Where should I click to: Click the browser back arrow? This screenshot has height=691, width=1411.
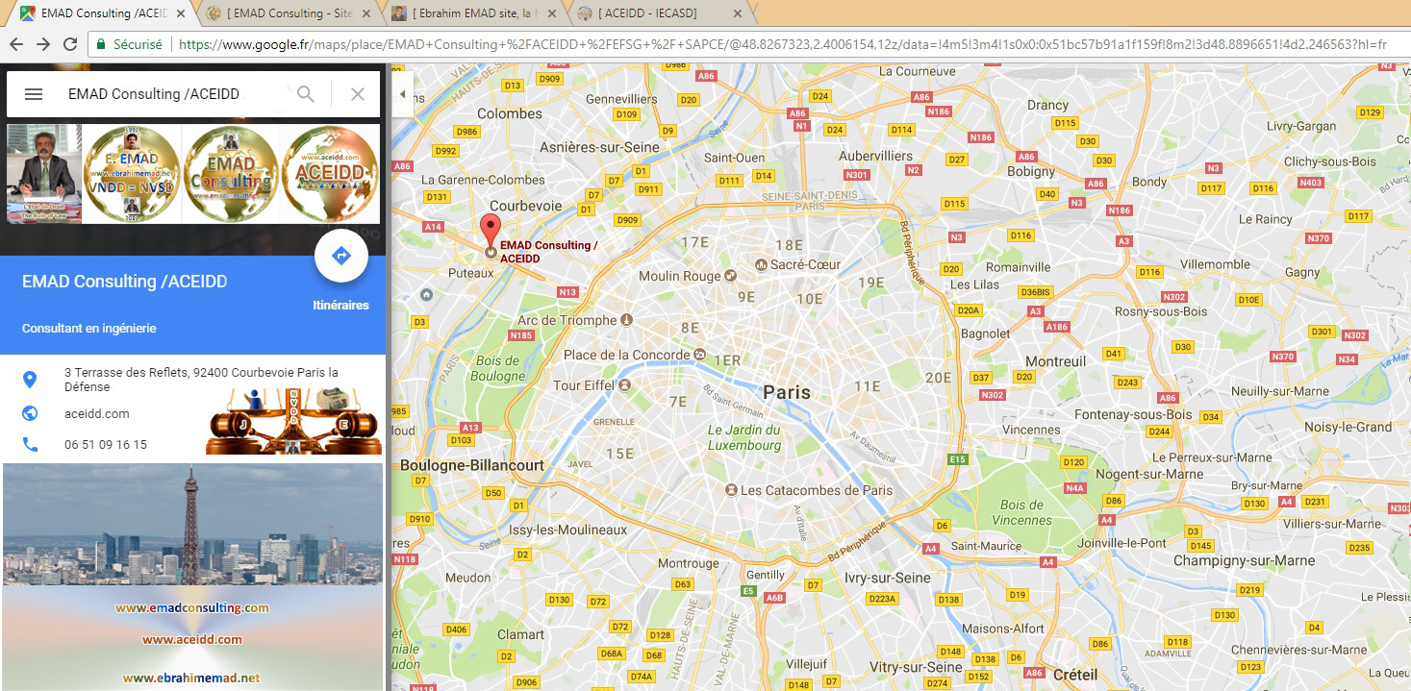(16, 44)
